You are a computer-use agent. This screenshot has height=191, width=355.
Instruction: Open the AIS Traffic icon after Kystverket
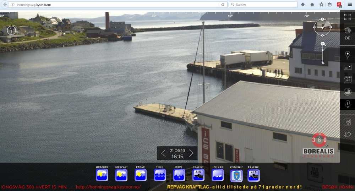tap(253, 176)
